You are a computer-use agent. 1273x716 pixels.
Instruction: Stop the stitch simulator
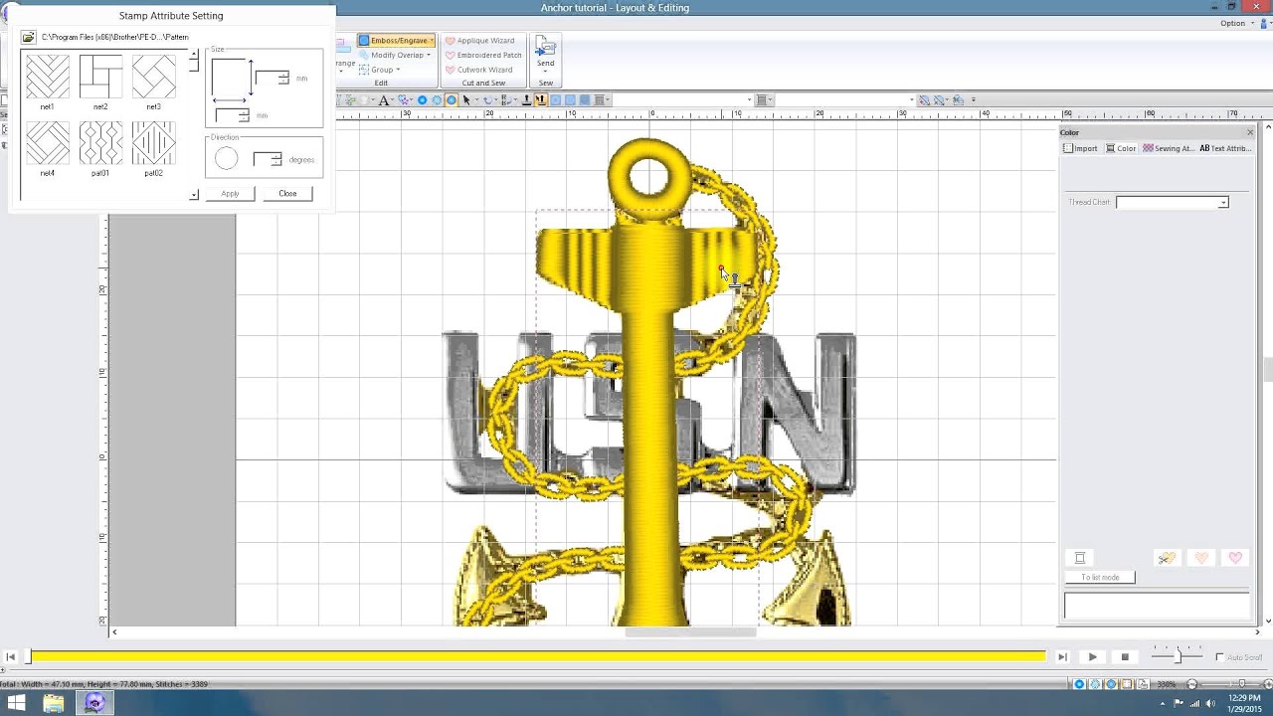tap(1125, 656)
